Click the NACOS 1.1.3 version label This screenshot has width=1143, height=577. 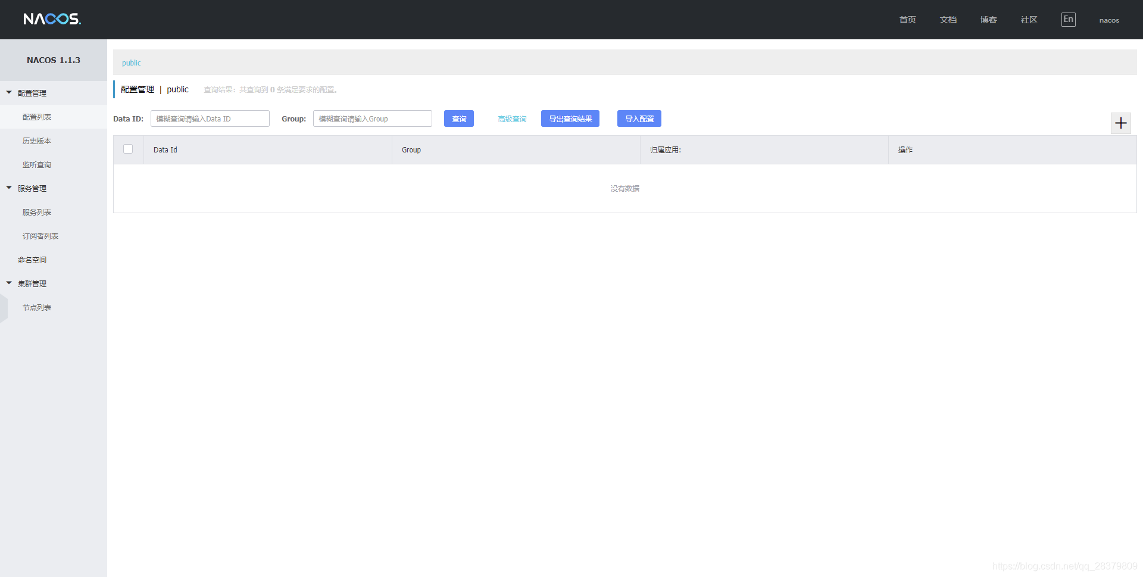pyautogui.click(x=54, y=60)
